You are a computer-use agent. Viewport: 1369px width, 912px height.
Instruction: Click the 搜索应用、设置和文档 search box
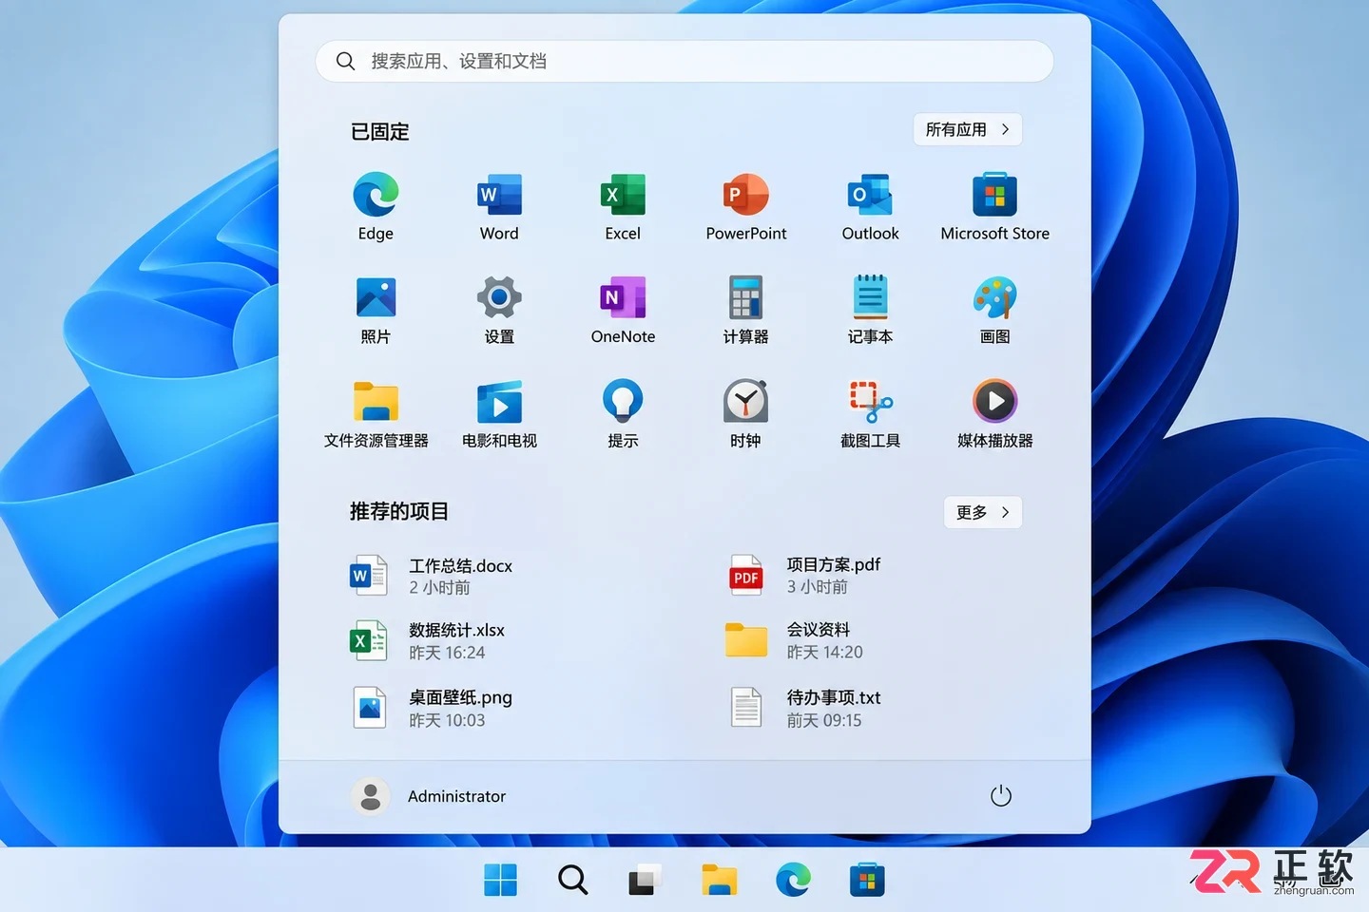(684, 61)
